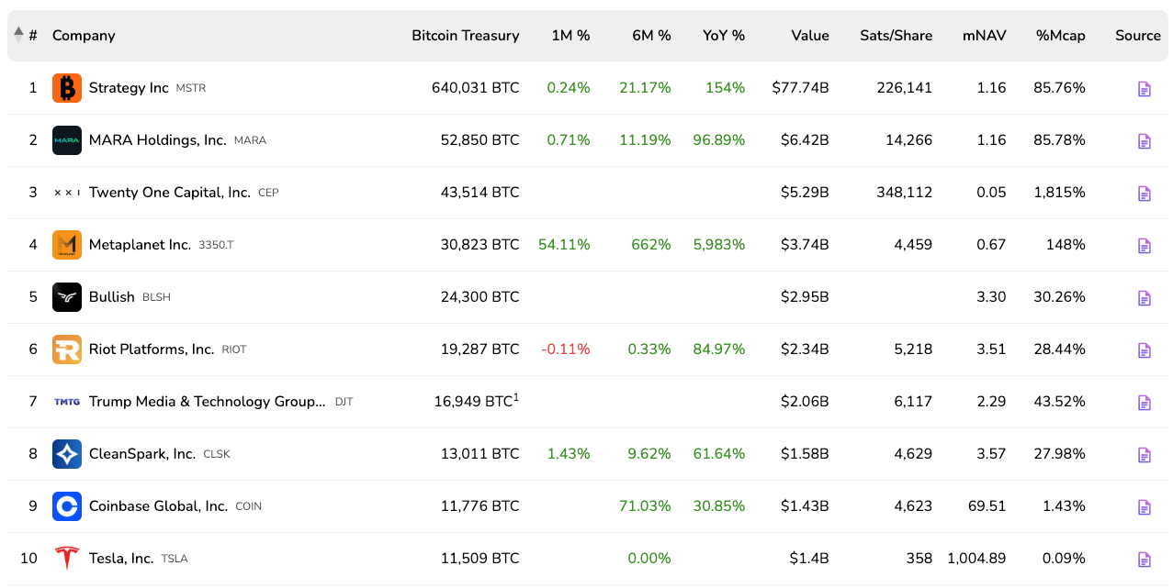Open source document for Trump Media row
1173x588 pixels.
click(x=1144, y=403)
